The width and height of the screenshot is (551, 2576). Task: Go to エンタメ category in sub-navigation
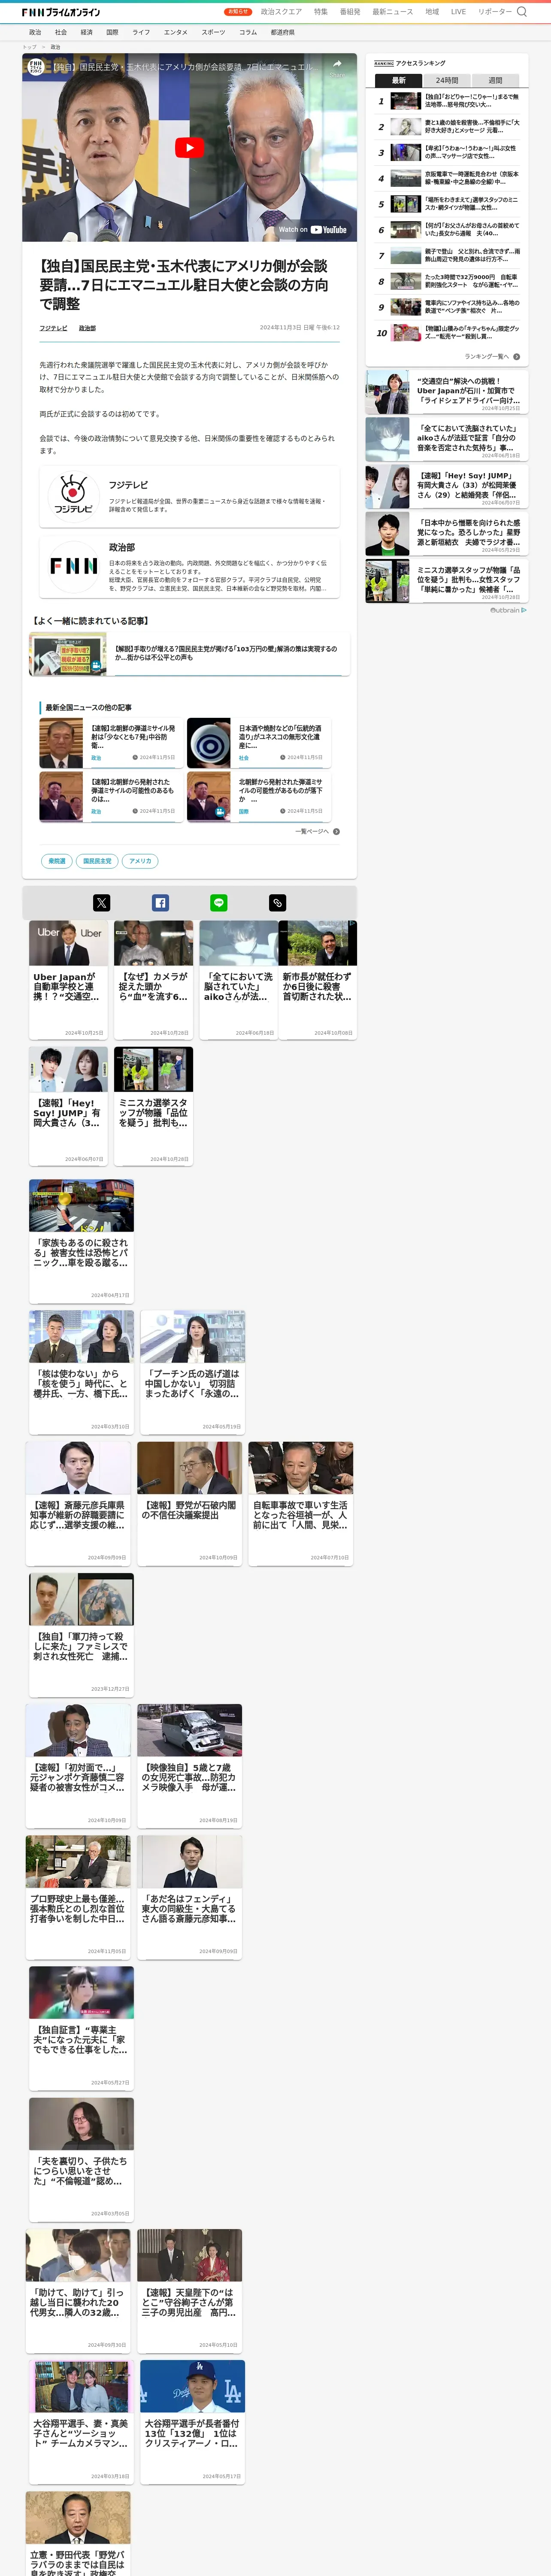pos(175,32)
